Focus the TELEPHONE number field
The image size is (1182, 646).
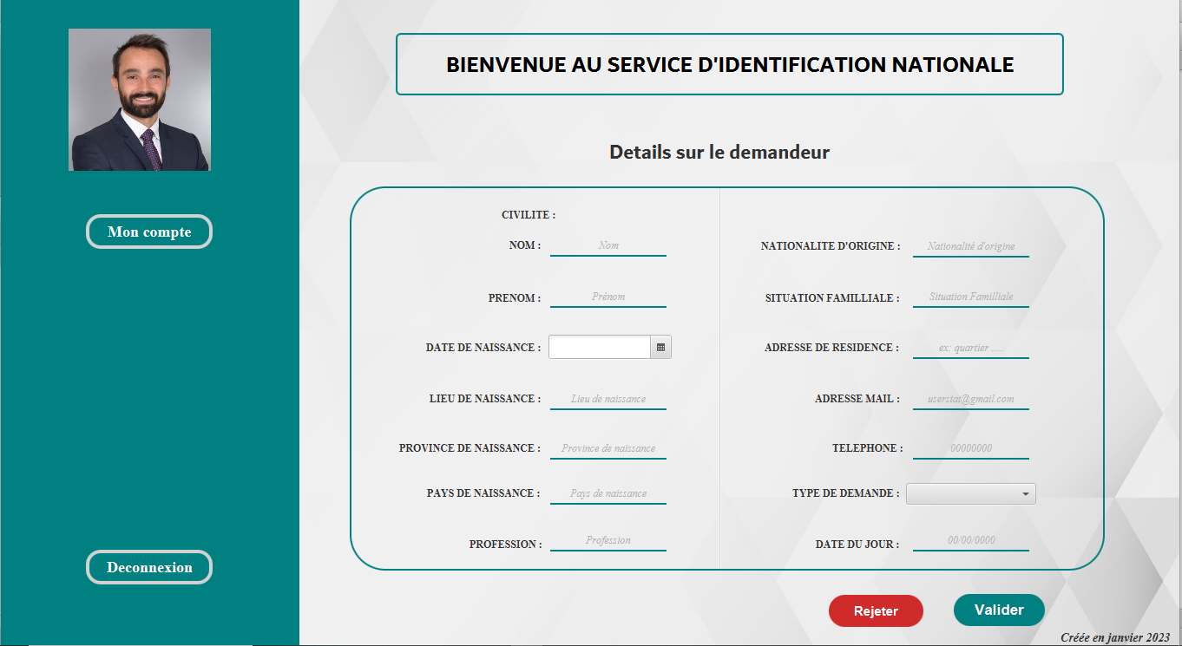tap(970, 447)
